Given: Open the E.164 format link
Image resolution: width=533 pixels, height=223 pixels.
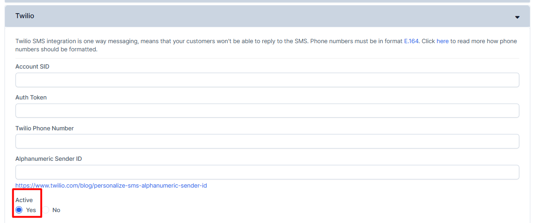Looking at the screenshot, I should click(411, 41).
